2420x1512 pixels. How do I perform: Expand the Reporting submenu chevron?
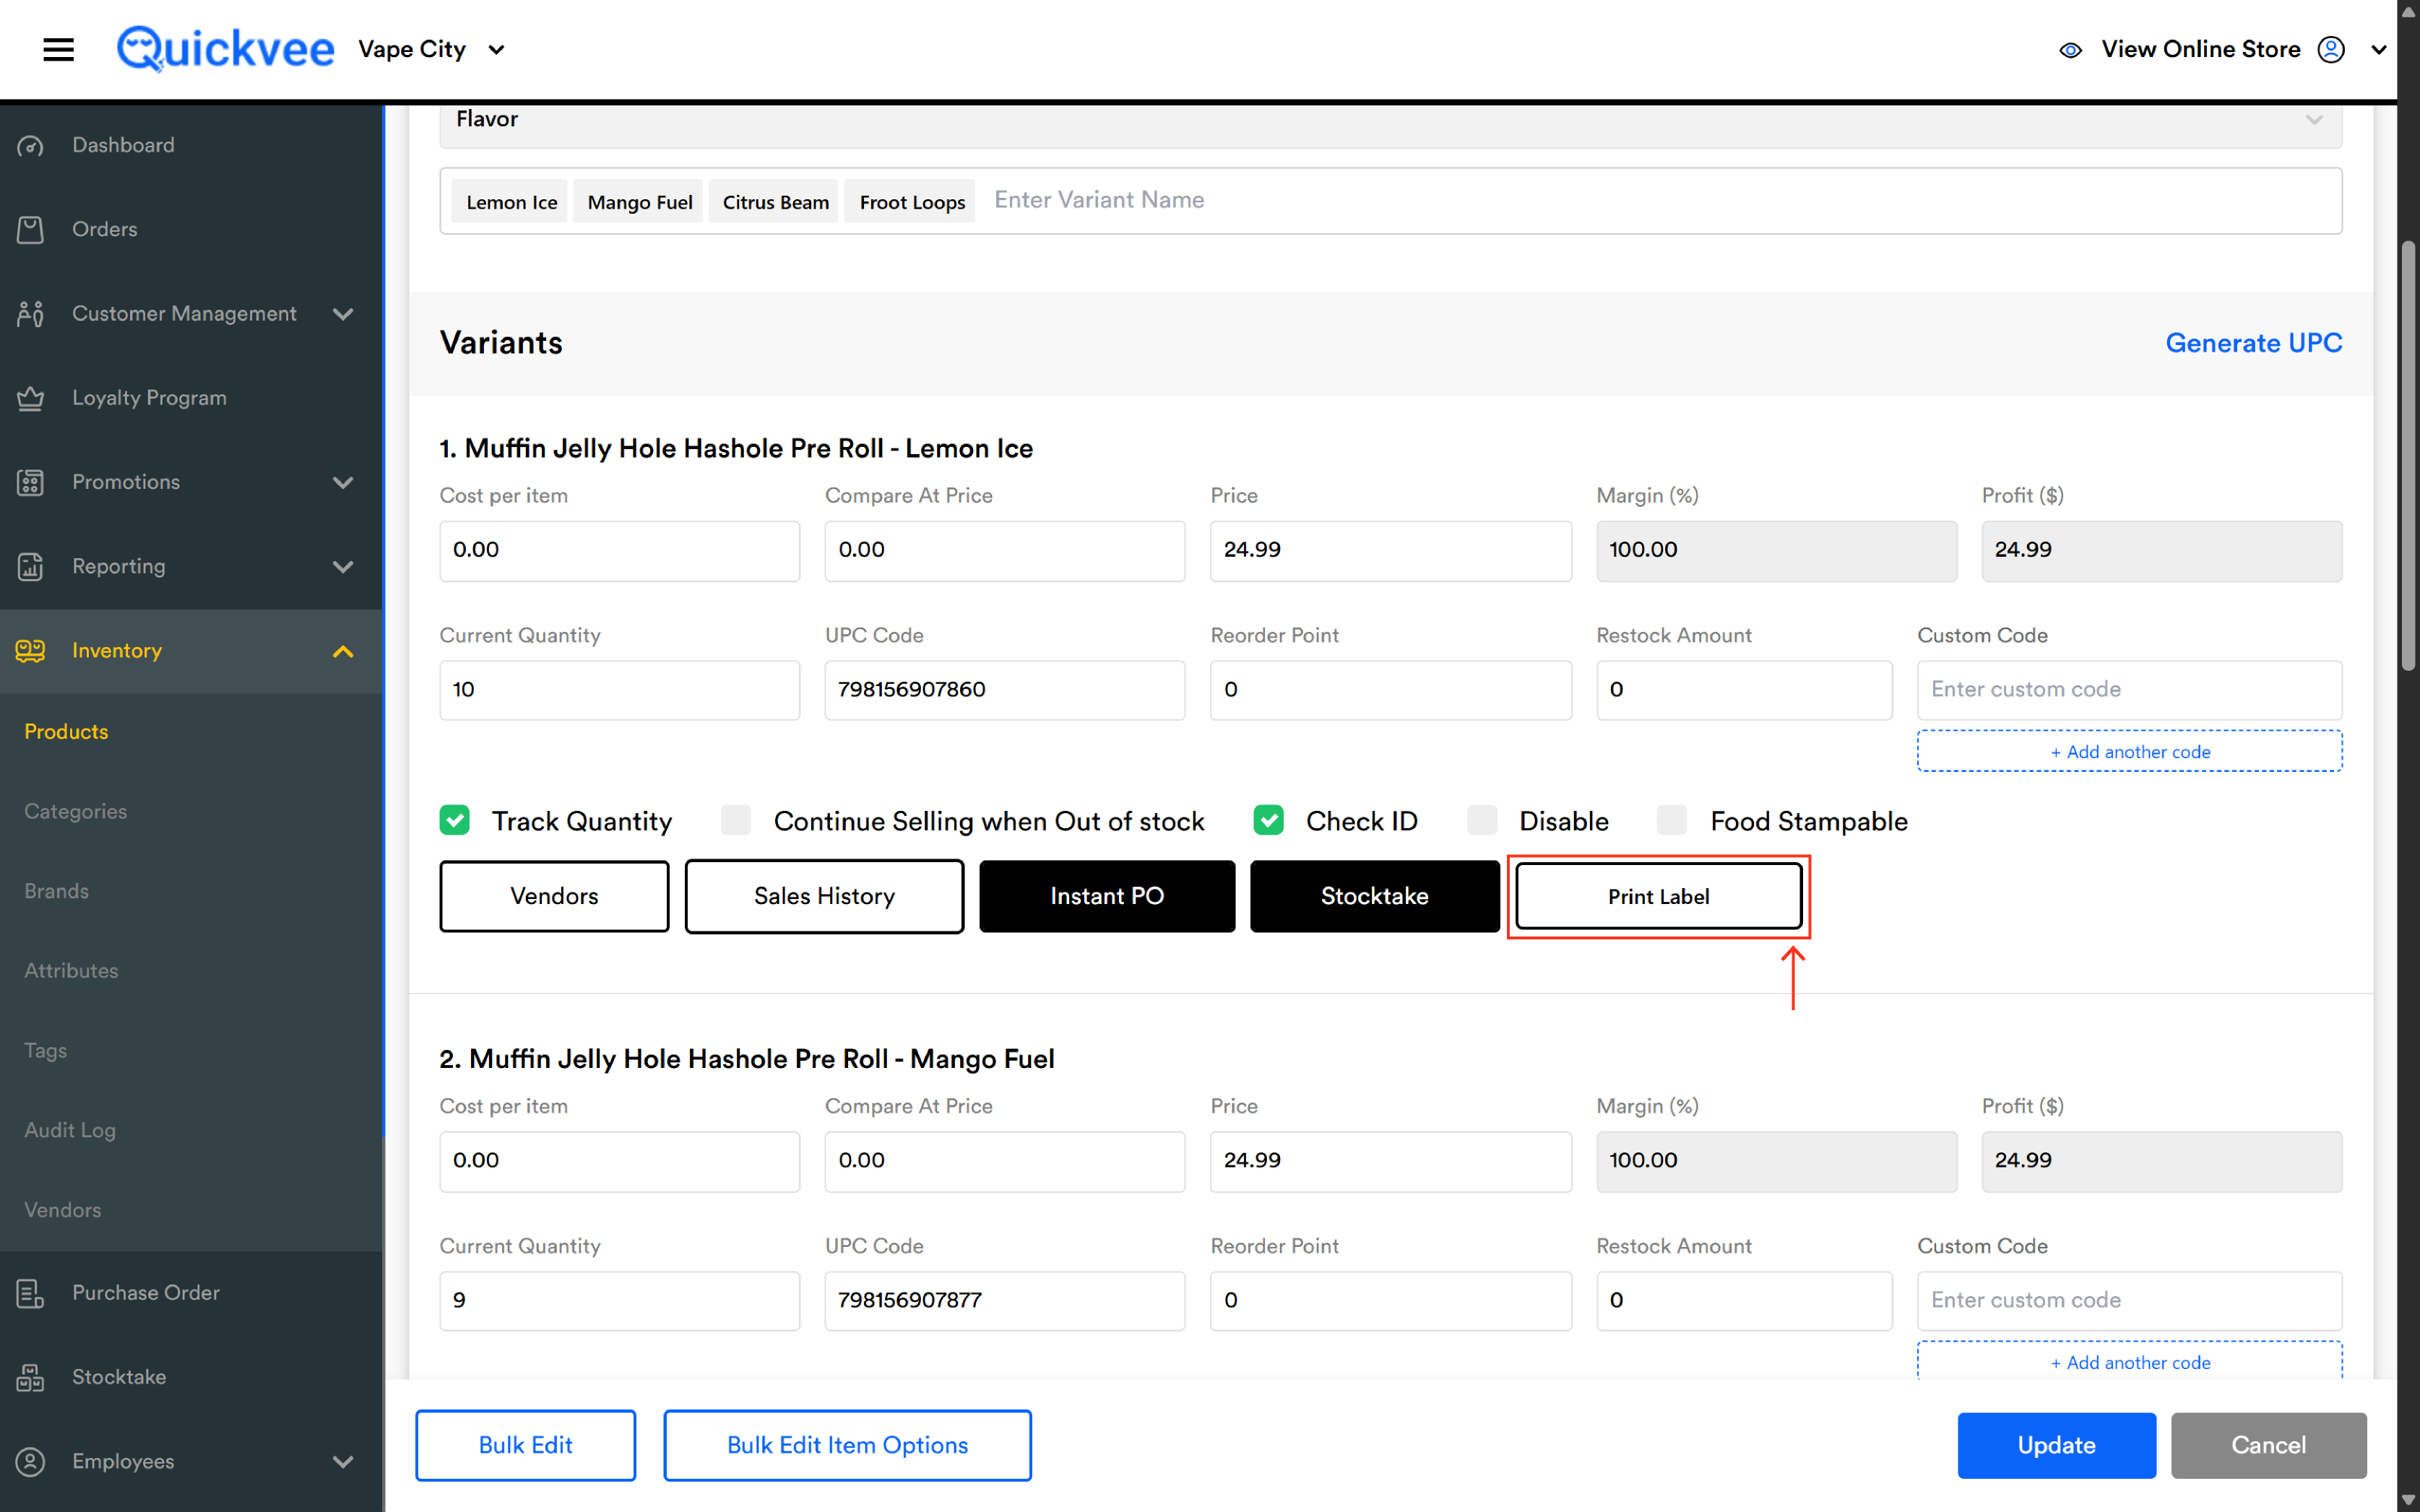(x=342, y=567)
